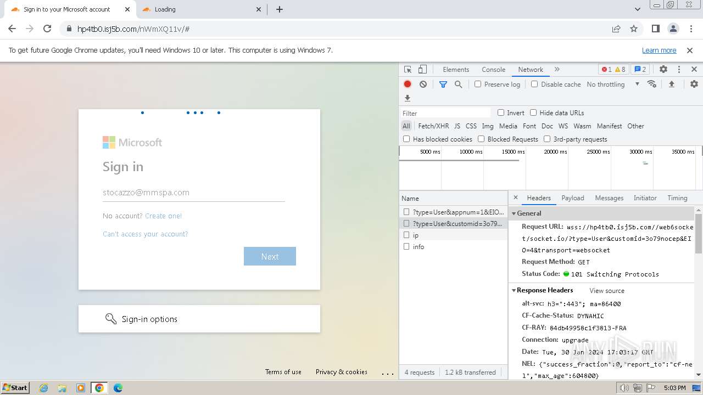Check 3rd-party requests option
703x395 pixels.
point(547,139)
